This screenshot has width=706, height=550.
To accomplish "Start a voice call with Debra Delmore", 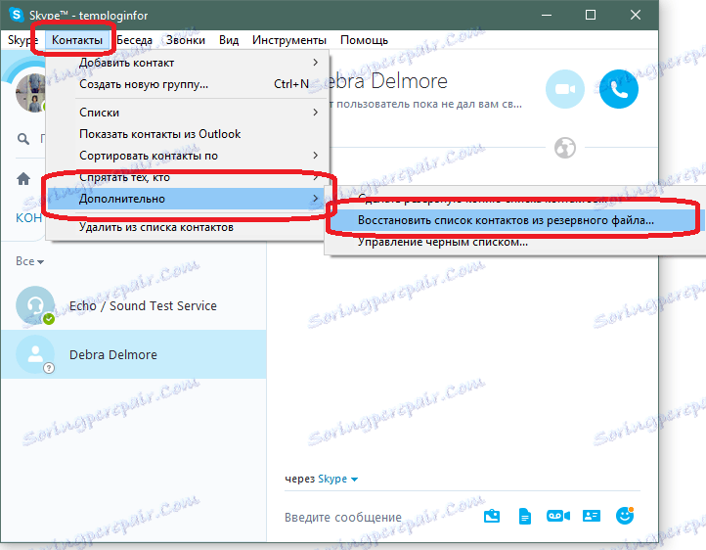I will [x=619, y=89].
